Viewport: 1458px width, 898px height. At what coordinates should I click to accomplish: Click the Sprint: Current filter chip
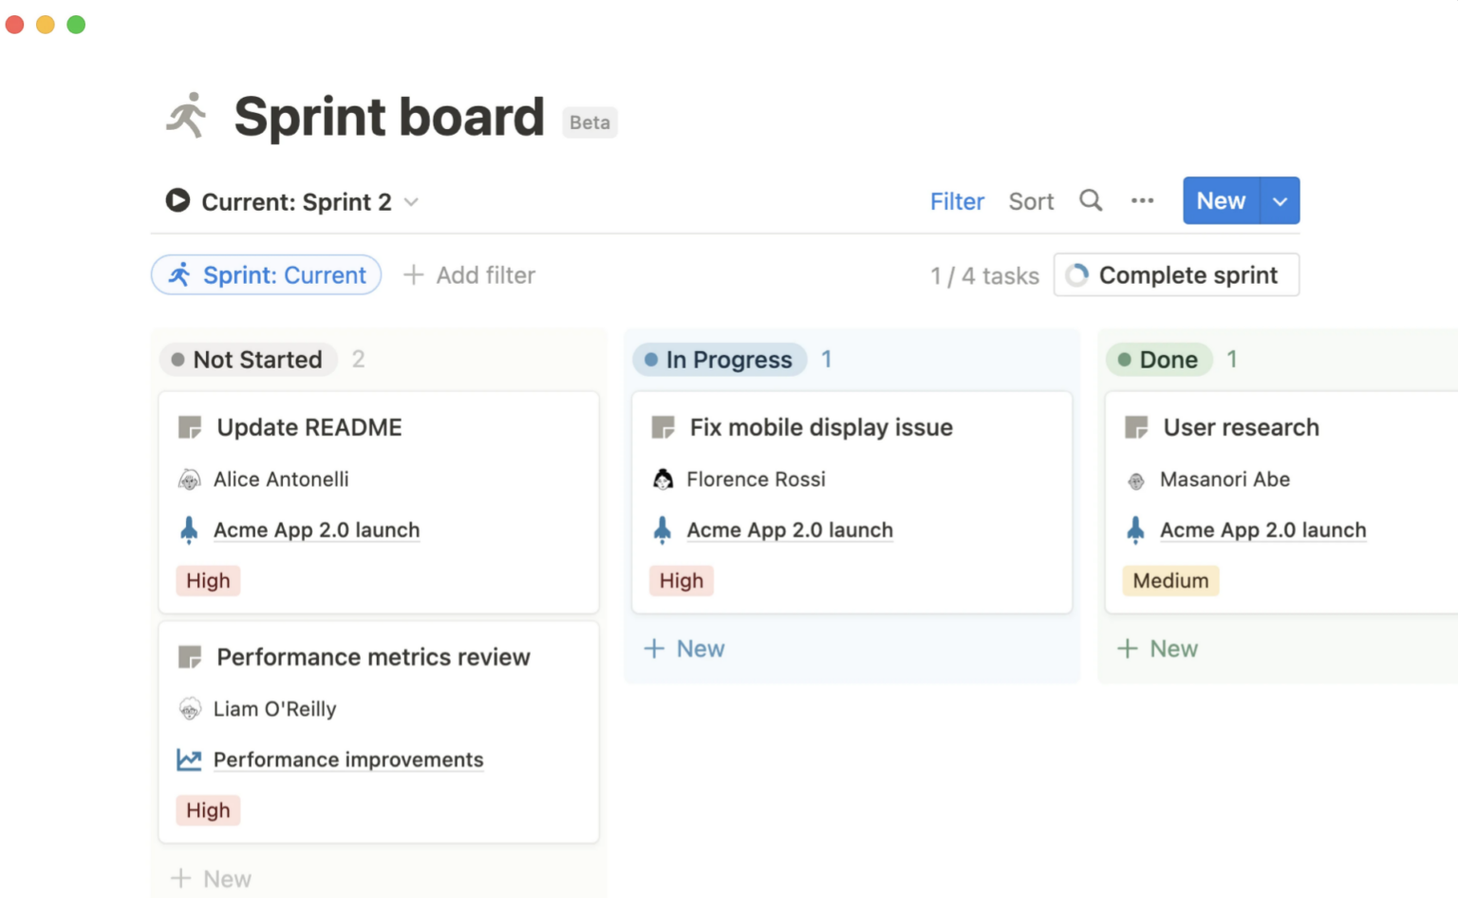(x=266, y=274)
